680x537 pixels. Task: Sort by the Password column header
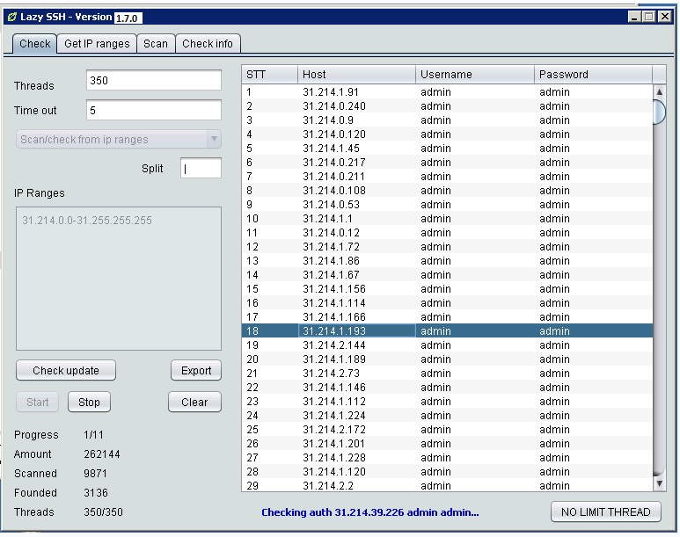pyautogui.click(x=593, y=75)
